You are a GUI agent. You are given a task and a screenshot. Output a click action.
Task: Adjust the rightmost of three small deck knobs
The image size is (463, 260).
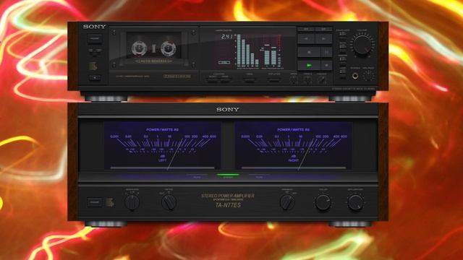(321, 79)
